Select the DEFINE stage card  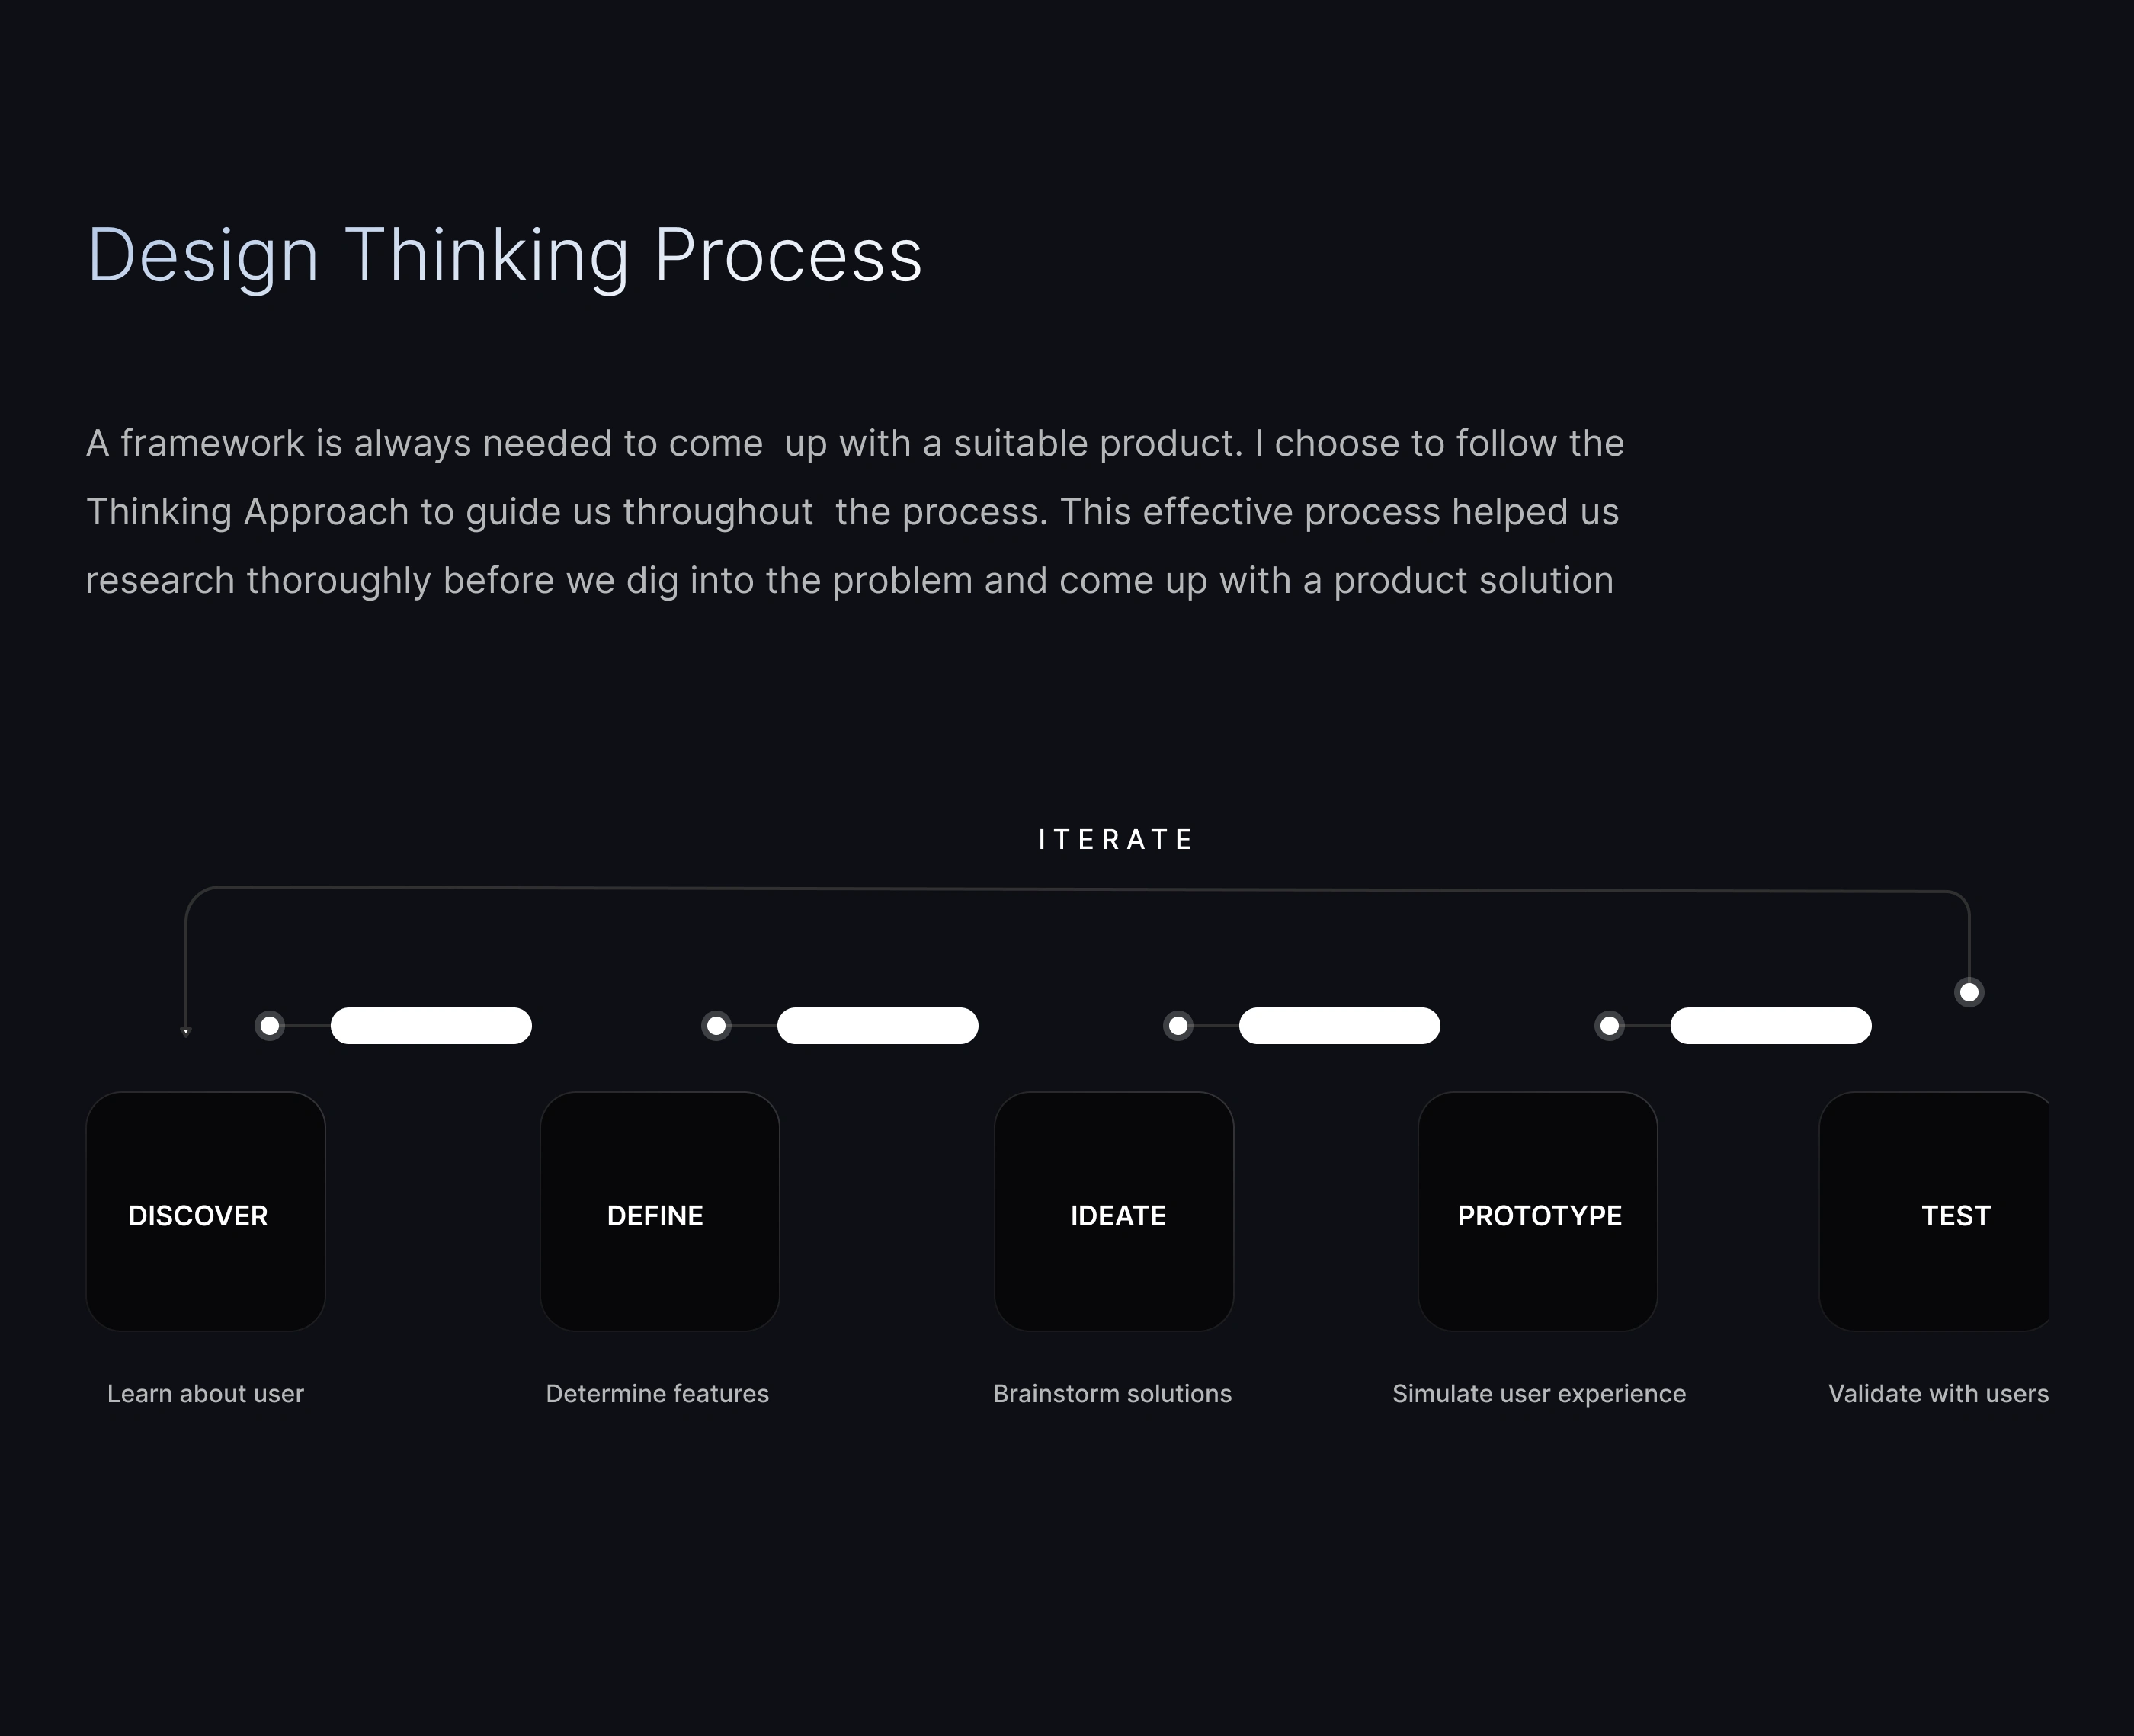pos(659,1211)
